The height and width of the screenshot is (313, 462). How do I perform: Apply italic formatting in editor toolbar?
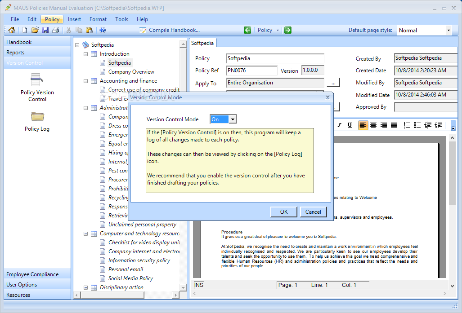point(340,125)
